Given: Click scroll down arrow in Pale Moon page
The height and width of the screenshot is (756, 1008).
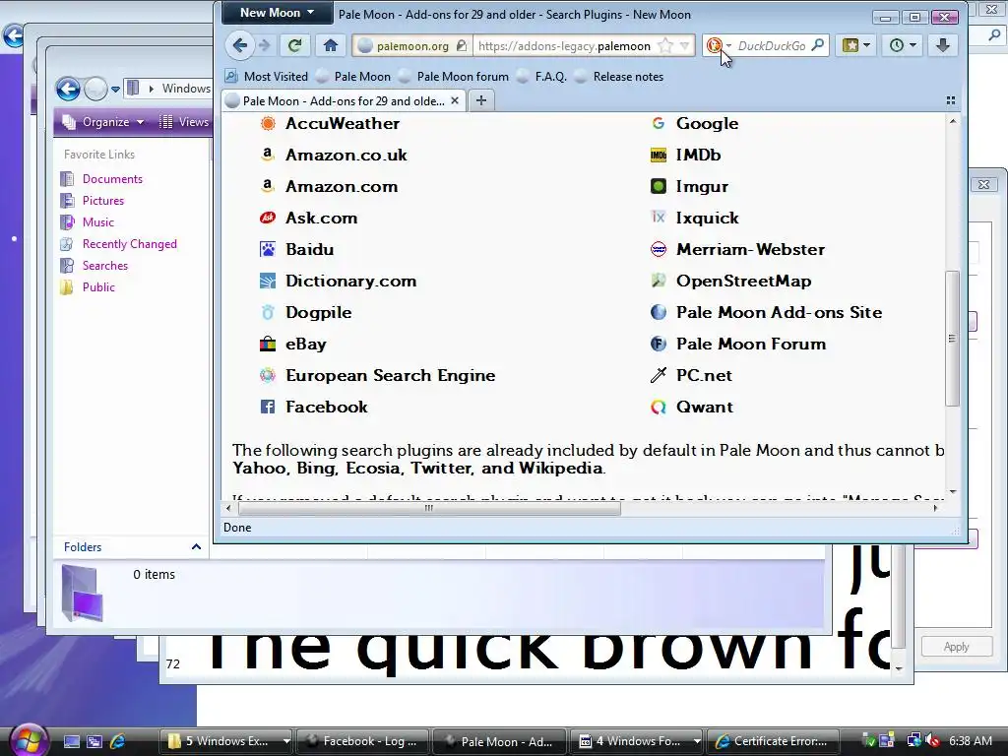Looking at the screenshot, I should [x=953, y=492].
